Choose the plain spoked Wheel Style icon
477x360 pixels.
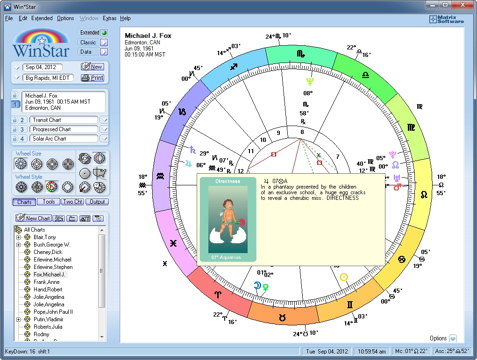click(21, 187)
